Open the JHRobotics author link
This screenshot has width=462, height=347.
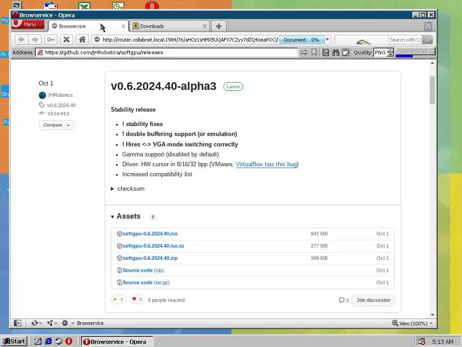(x=60, y=95)
